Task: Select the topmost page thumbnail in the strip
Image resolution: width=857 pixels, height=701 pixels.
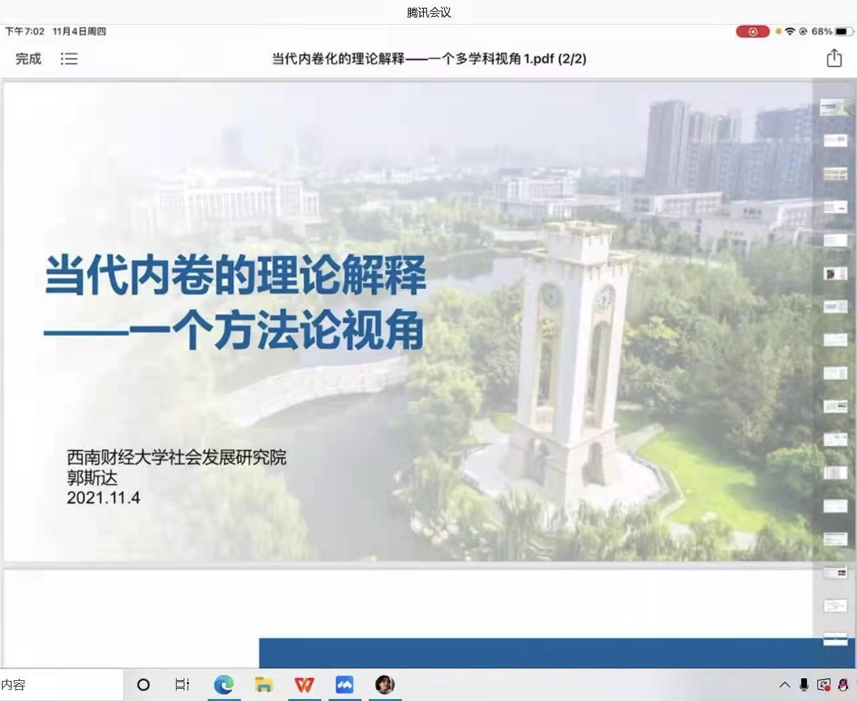Action: point(835,107)
